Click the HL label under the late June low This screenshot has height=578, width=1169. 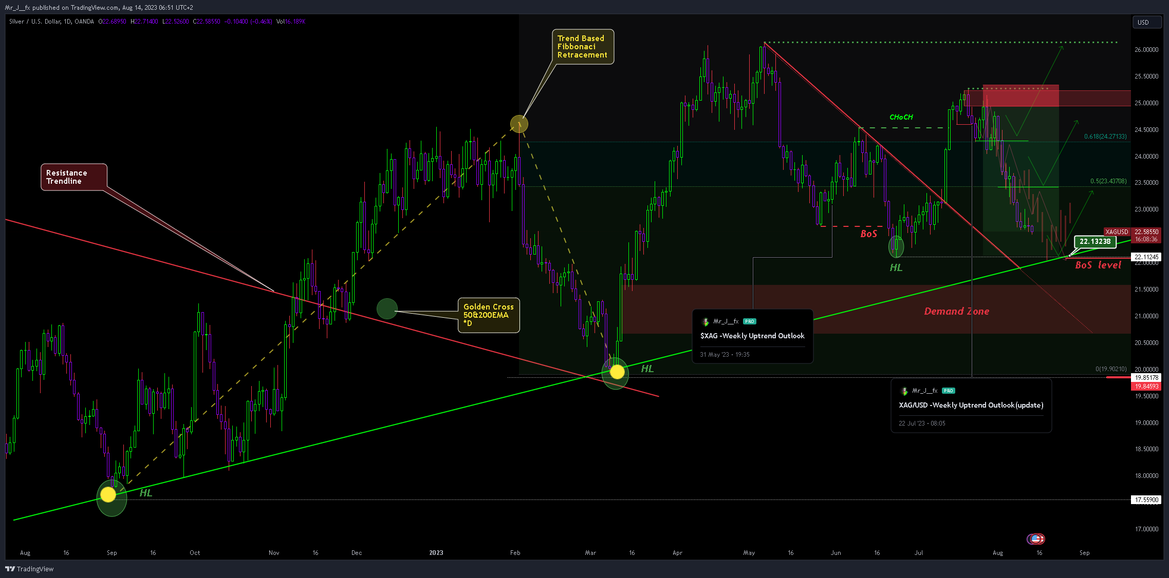coord(896,267)
